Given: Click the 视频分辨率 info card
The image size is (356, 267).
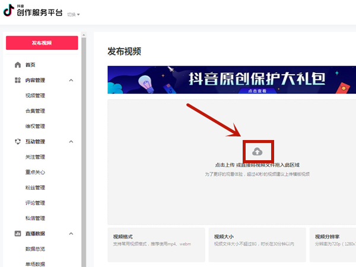Looking at the screenshot, I should (333, 244).
